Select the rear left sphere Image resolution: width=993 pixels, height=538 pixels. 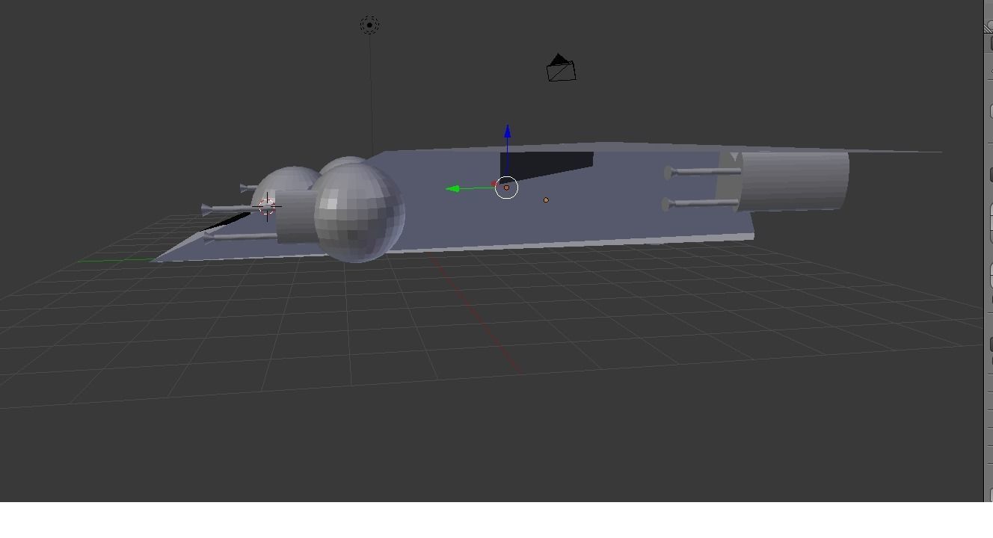pyautogui.click(x=290, y=183)
